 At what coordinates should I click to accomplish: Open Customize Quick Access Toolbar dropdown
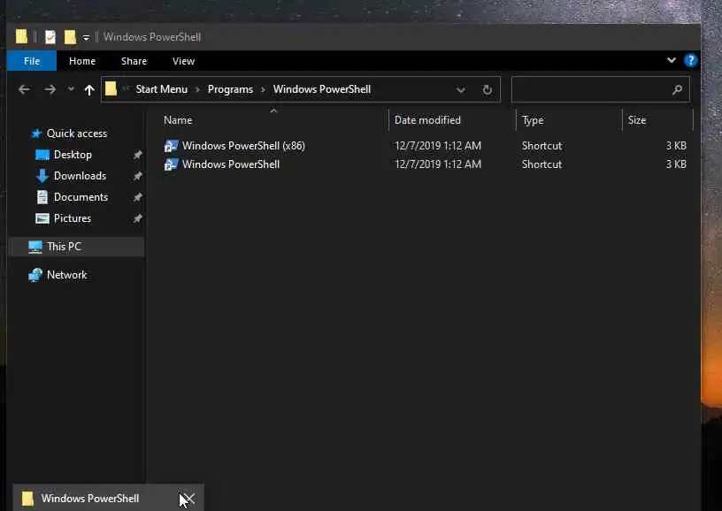pyautogui.click(x=86, y=38)
